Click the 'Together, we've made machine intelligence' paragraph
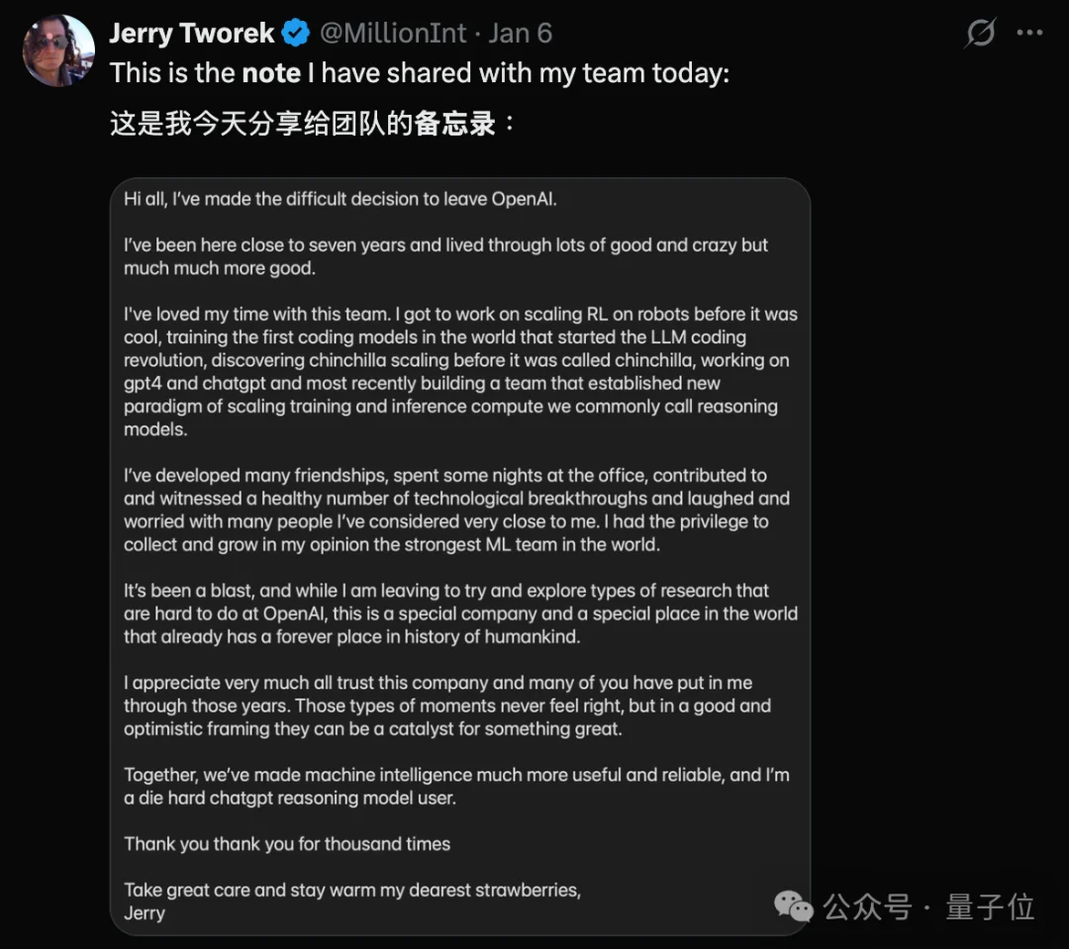 [455, 786]
